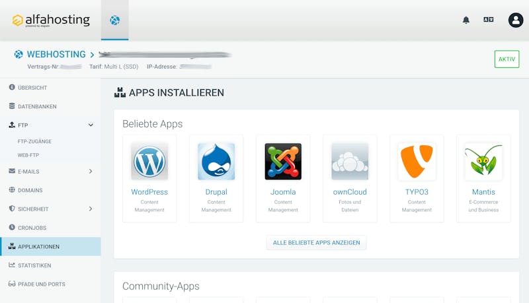Click the ownCloud app logo

(350, 162)
